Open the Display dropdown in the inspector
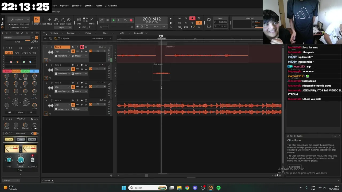342x192 pixels. tap(11, 181)
